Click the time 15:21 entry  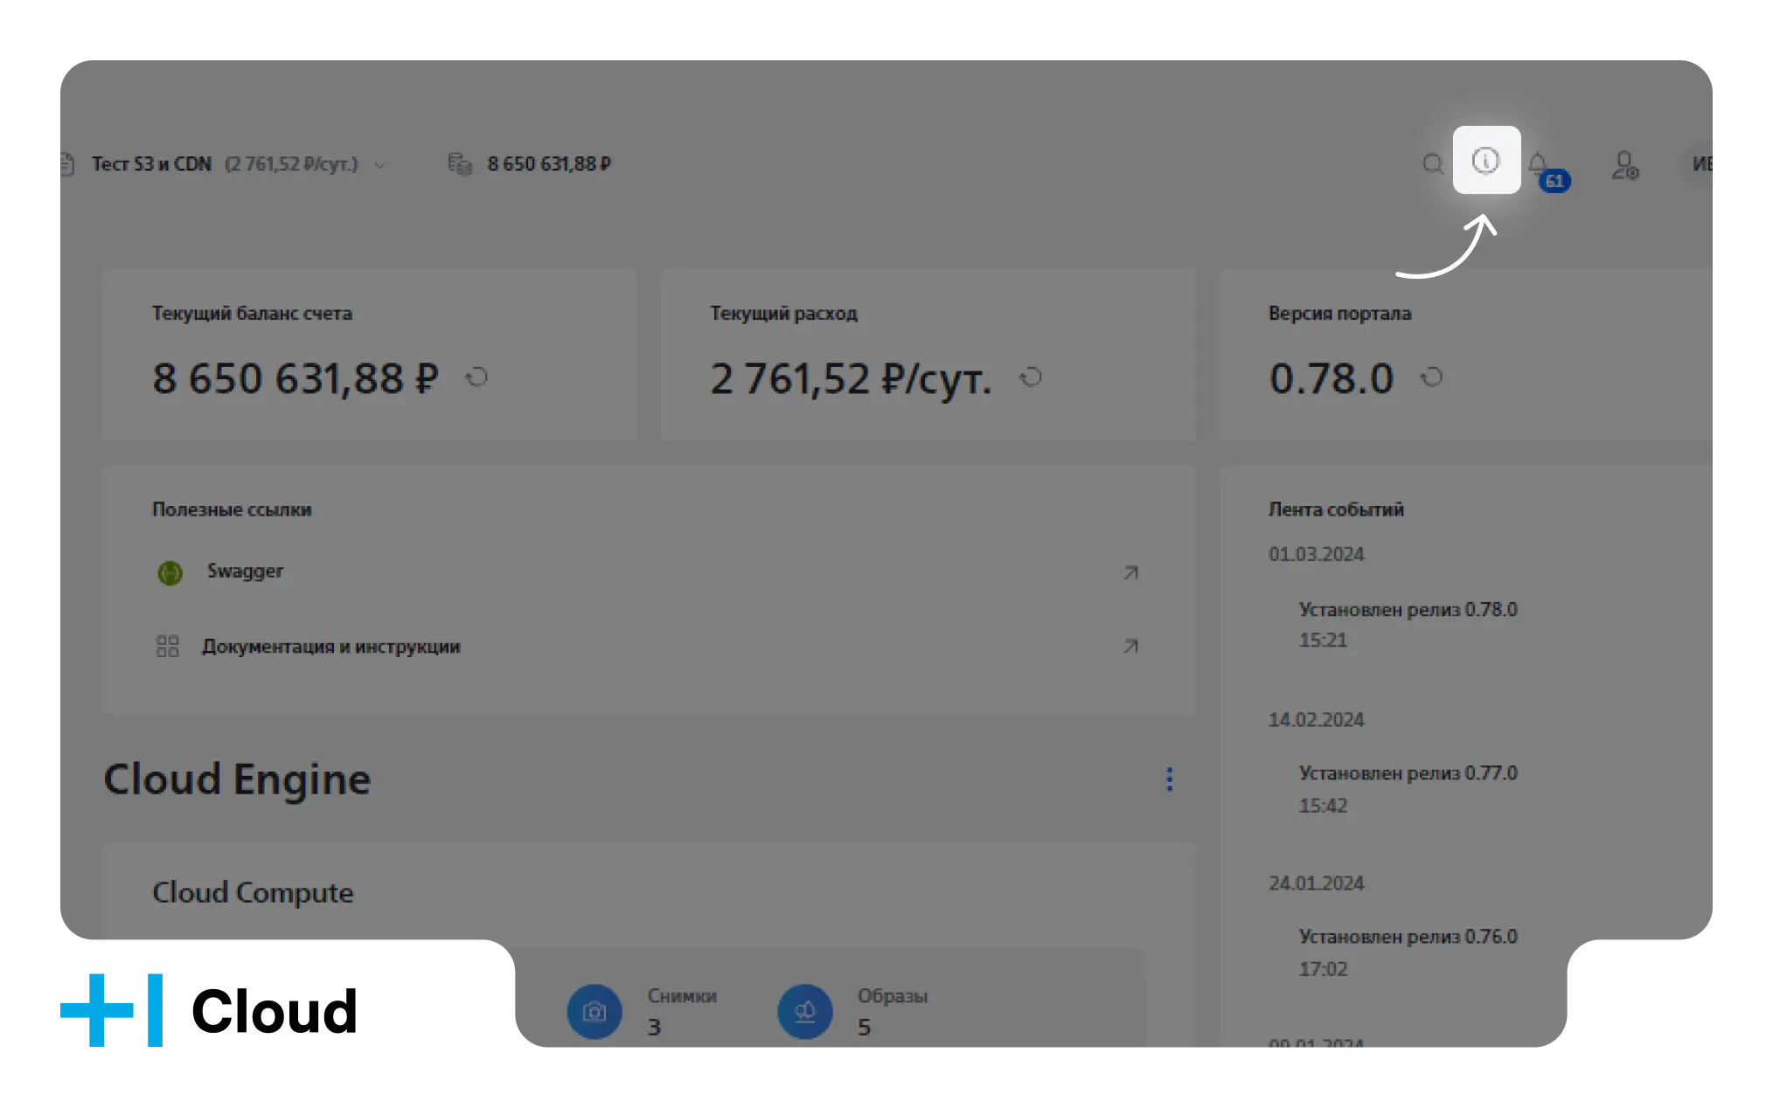(x=1323, y=640)
